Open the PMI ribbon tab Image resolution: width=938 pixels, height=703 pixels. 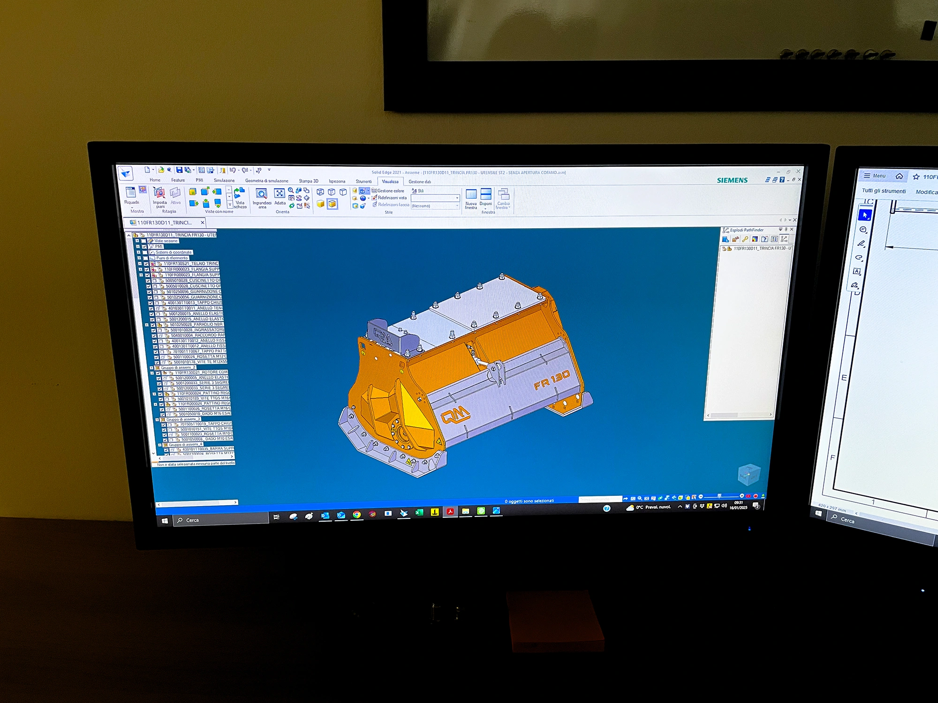pyautogui.click(x=199, y=180)
